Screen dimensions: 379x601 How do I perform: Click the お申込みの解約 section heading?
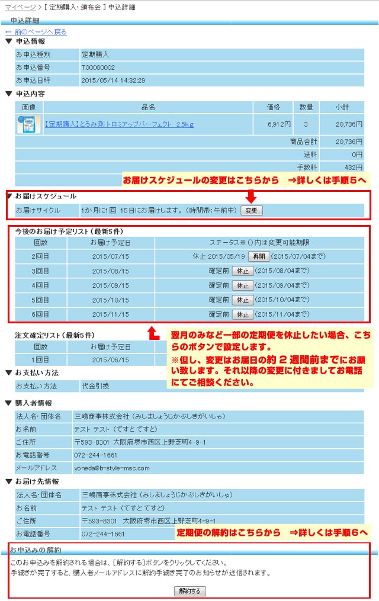click(36, 550)
